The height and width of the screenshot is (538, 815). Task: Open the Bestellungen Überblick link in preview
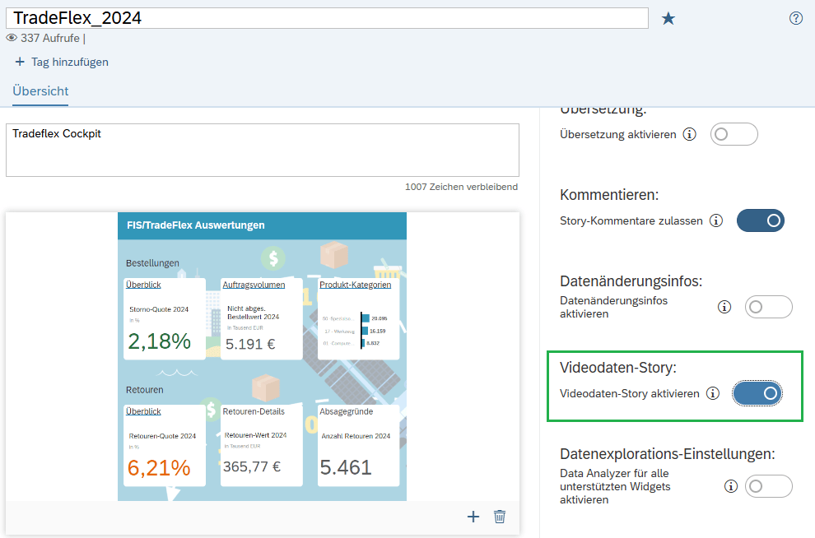pos(143,285)
